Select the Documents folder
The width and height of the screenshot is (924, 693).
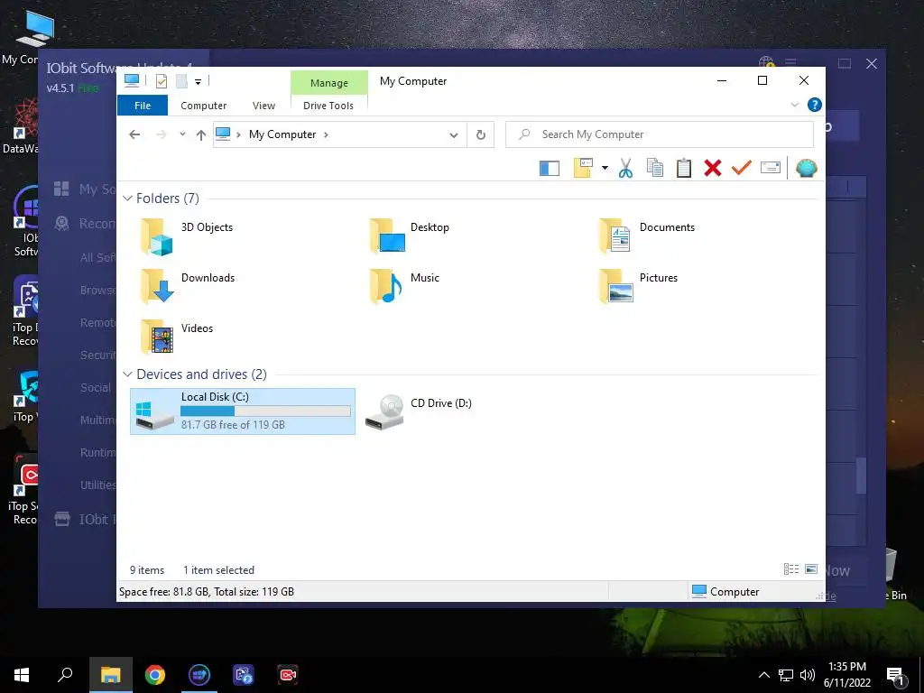(x=647, y=236)
